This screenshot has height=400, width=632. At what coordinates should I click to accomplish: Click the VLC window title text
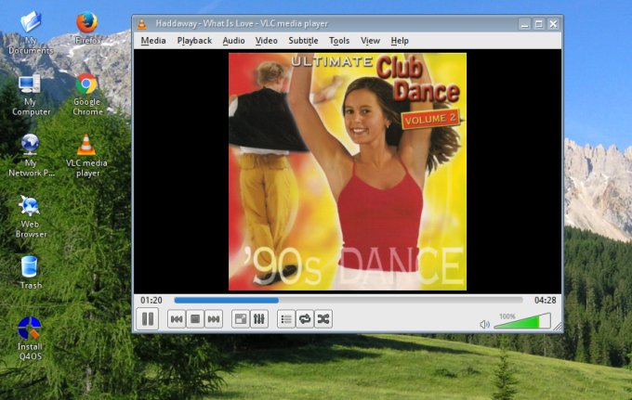[242, 24]
